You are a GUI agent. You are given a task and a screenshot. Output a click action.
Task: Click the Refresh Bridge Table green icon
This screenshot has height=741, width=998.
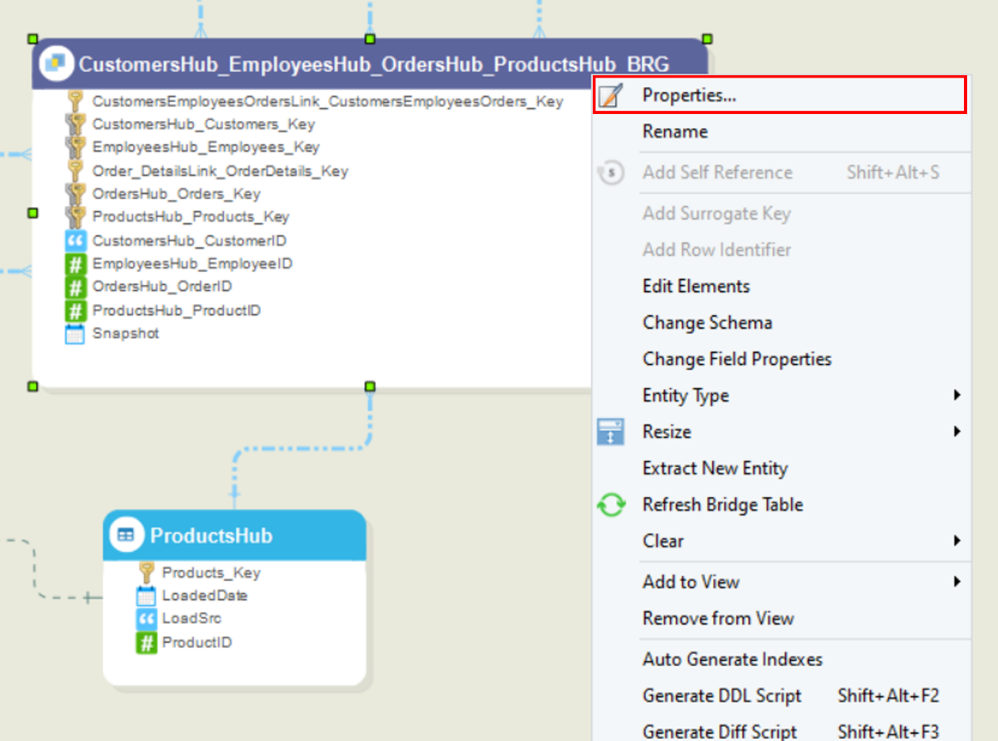(611, 504)
